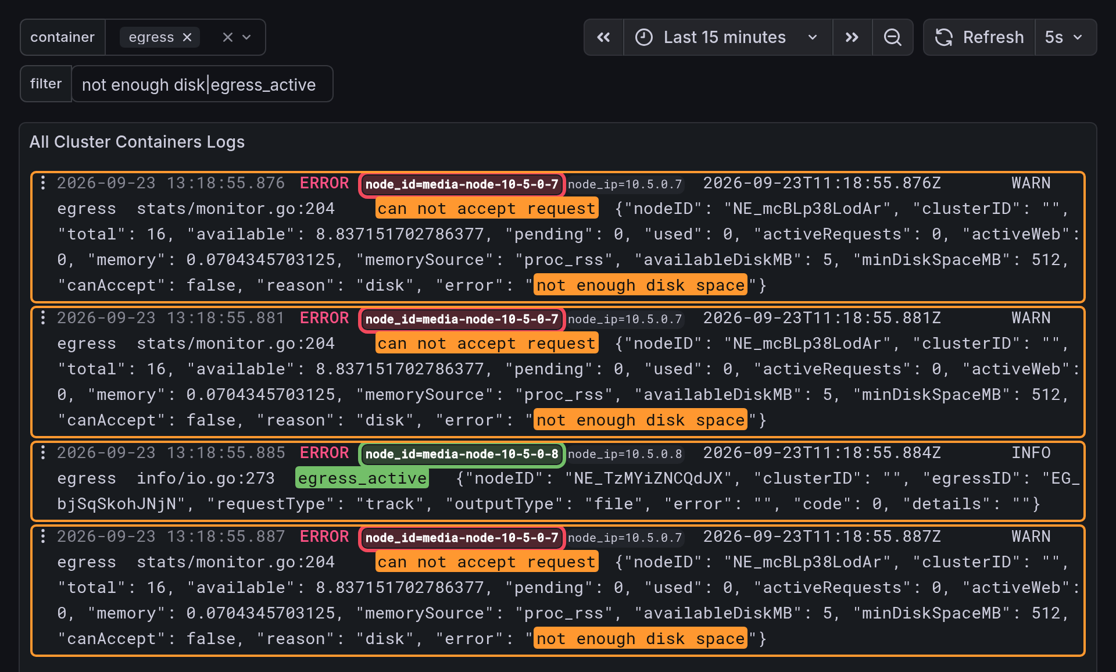
Task: Click node_ip label in the 13:18:55.876 log
Action: tap(625, 184)
